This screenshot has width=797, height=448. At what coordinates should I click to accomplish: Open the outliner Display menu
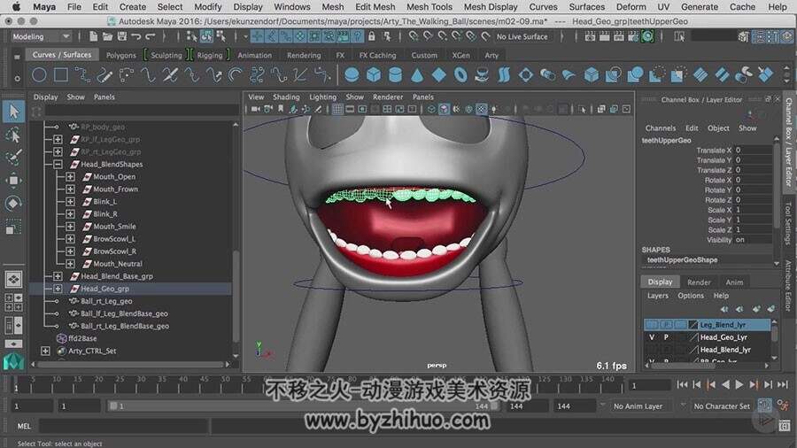(x=46, y=97)
